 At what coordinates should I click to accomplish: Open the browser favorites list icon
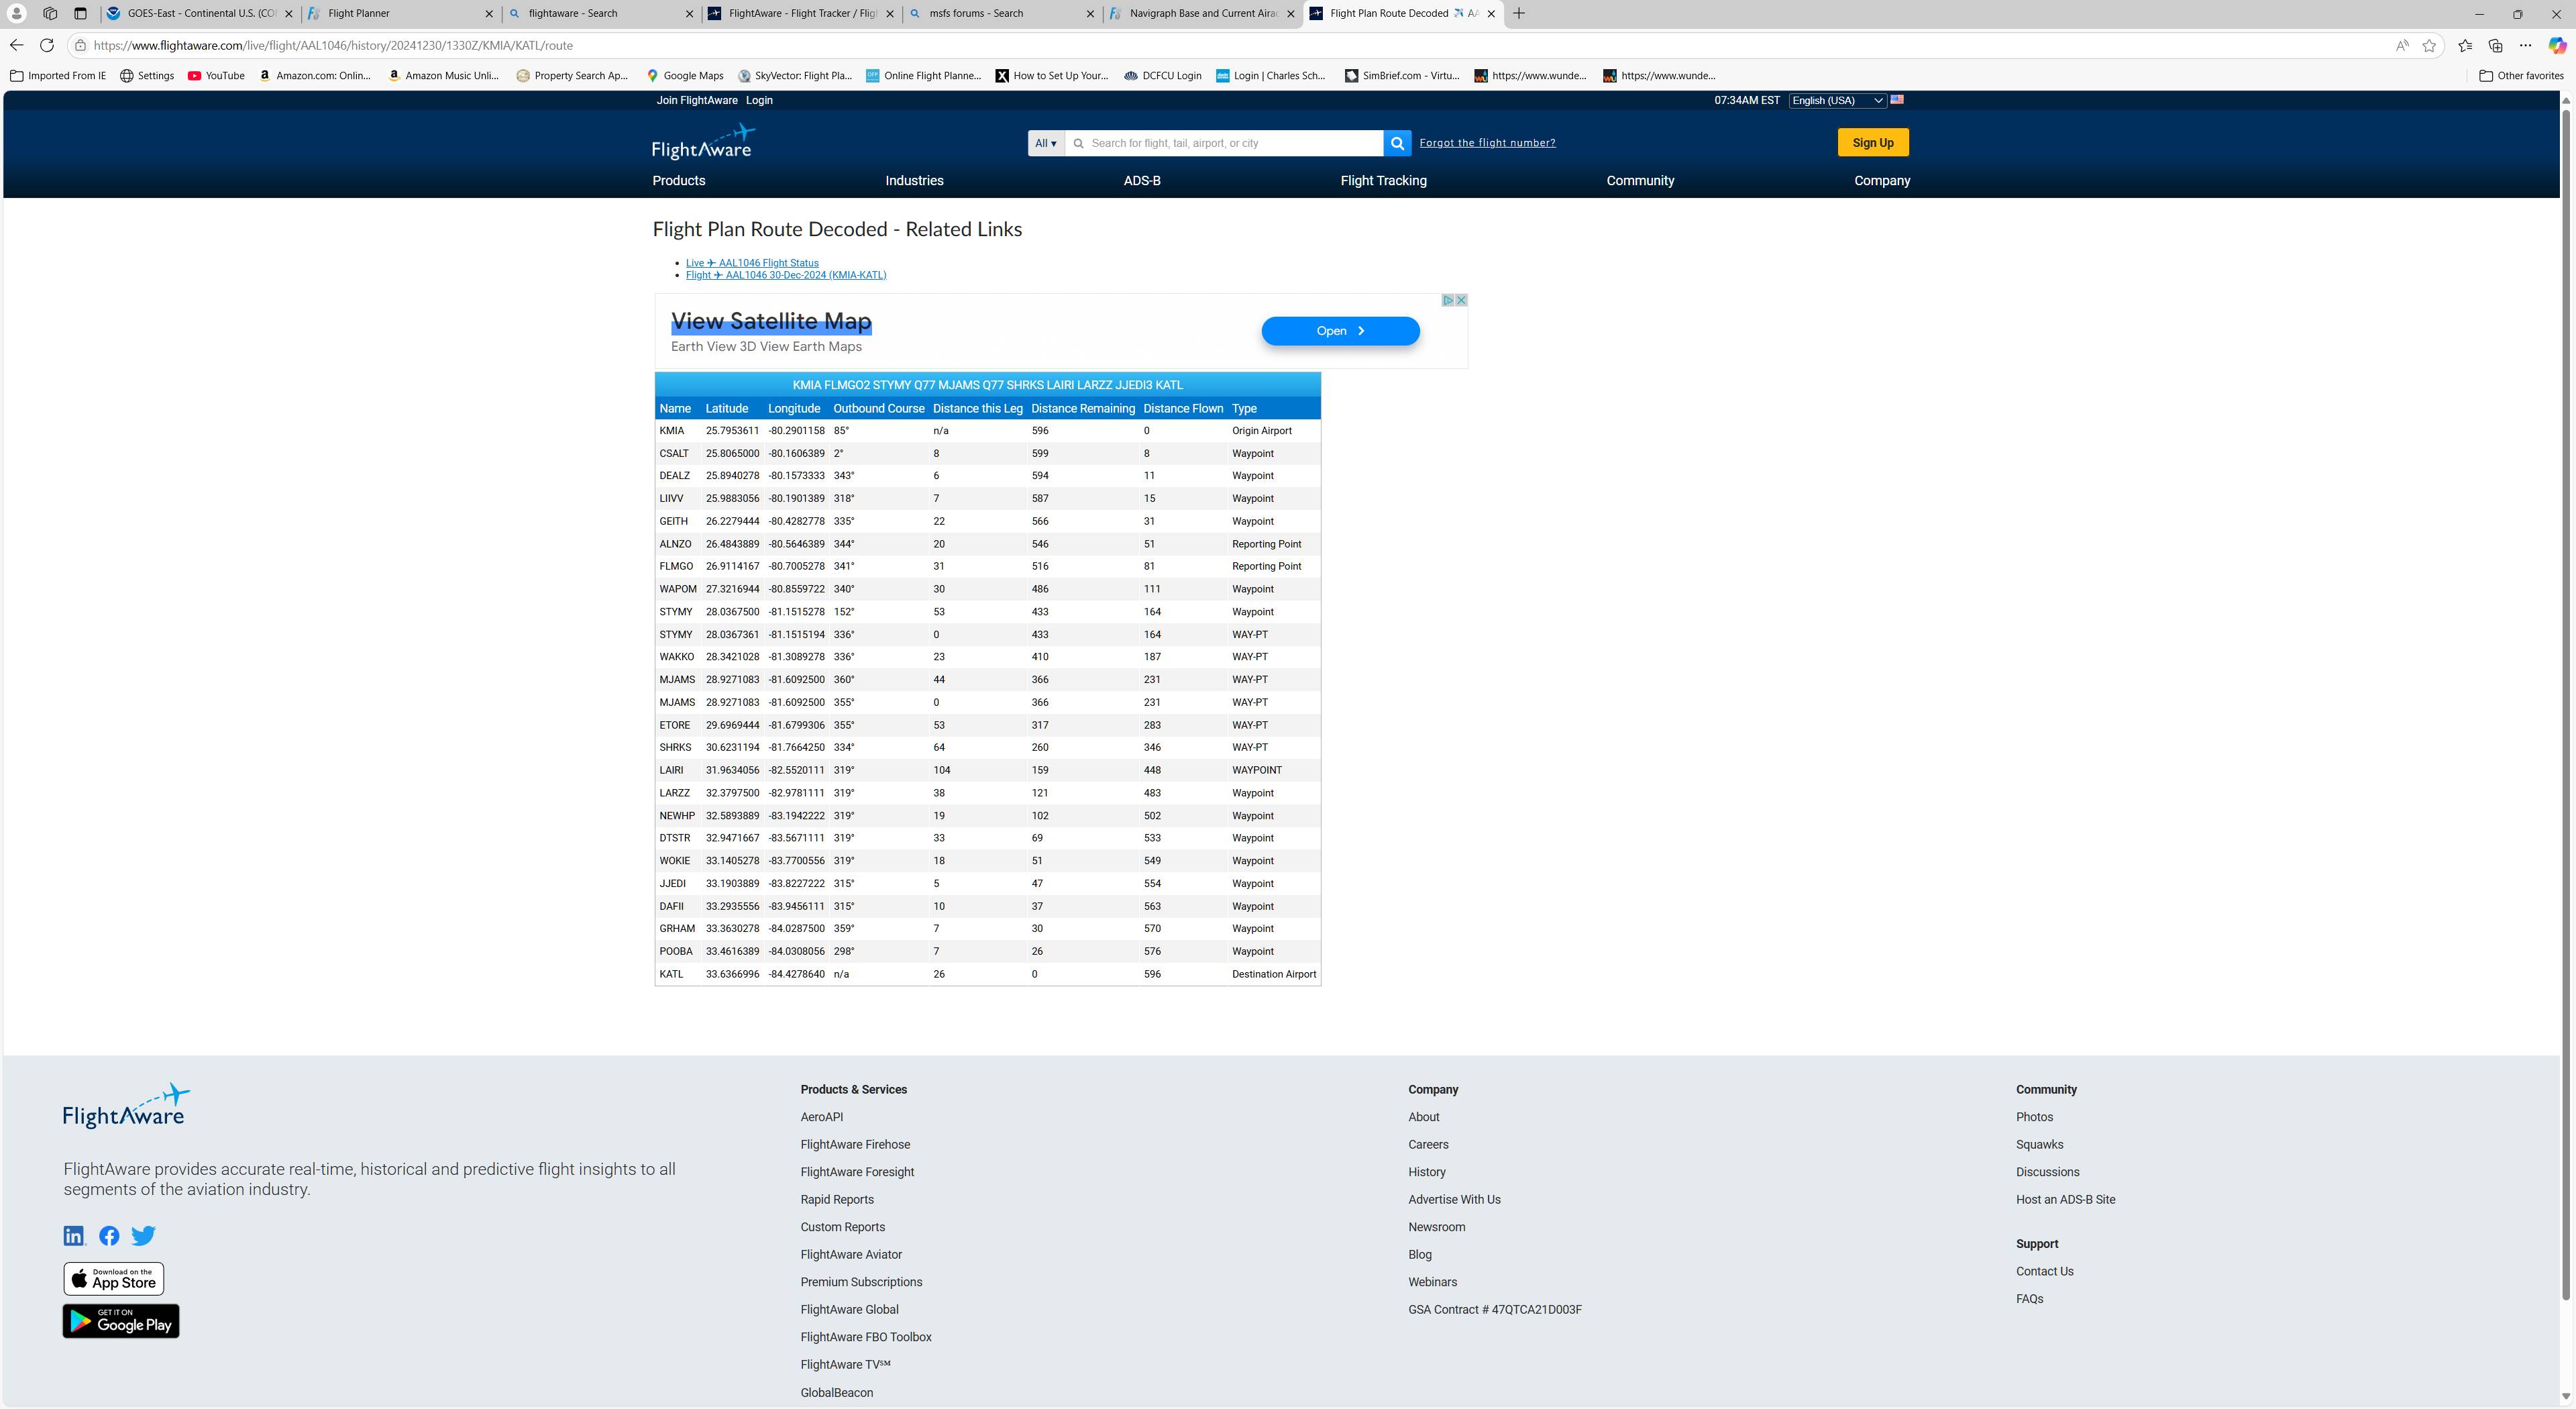pos(2465,45)
